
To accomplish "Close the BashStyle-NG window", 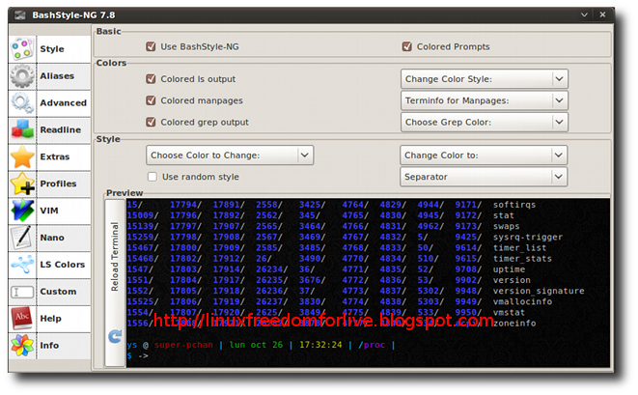I will point(602,15).
